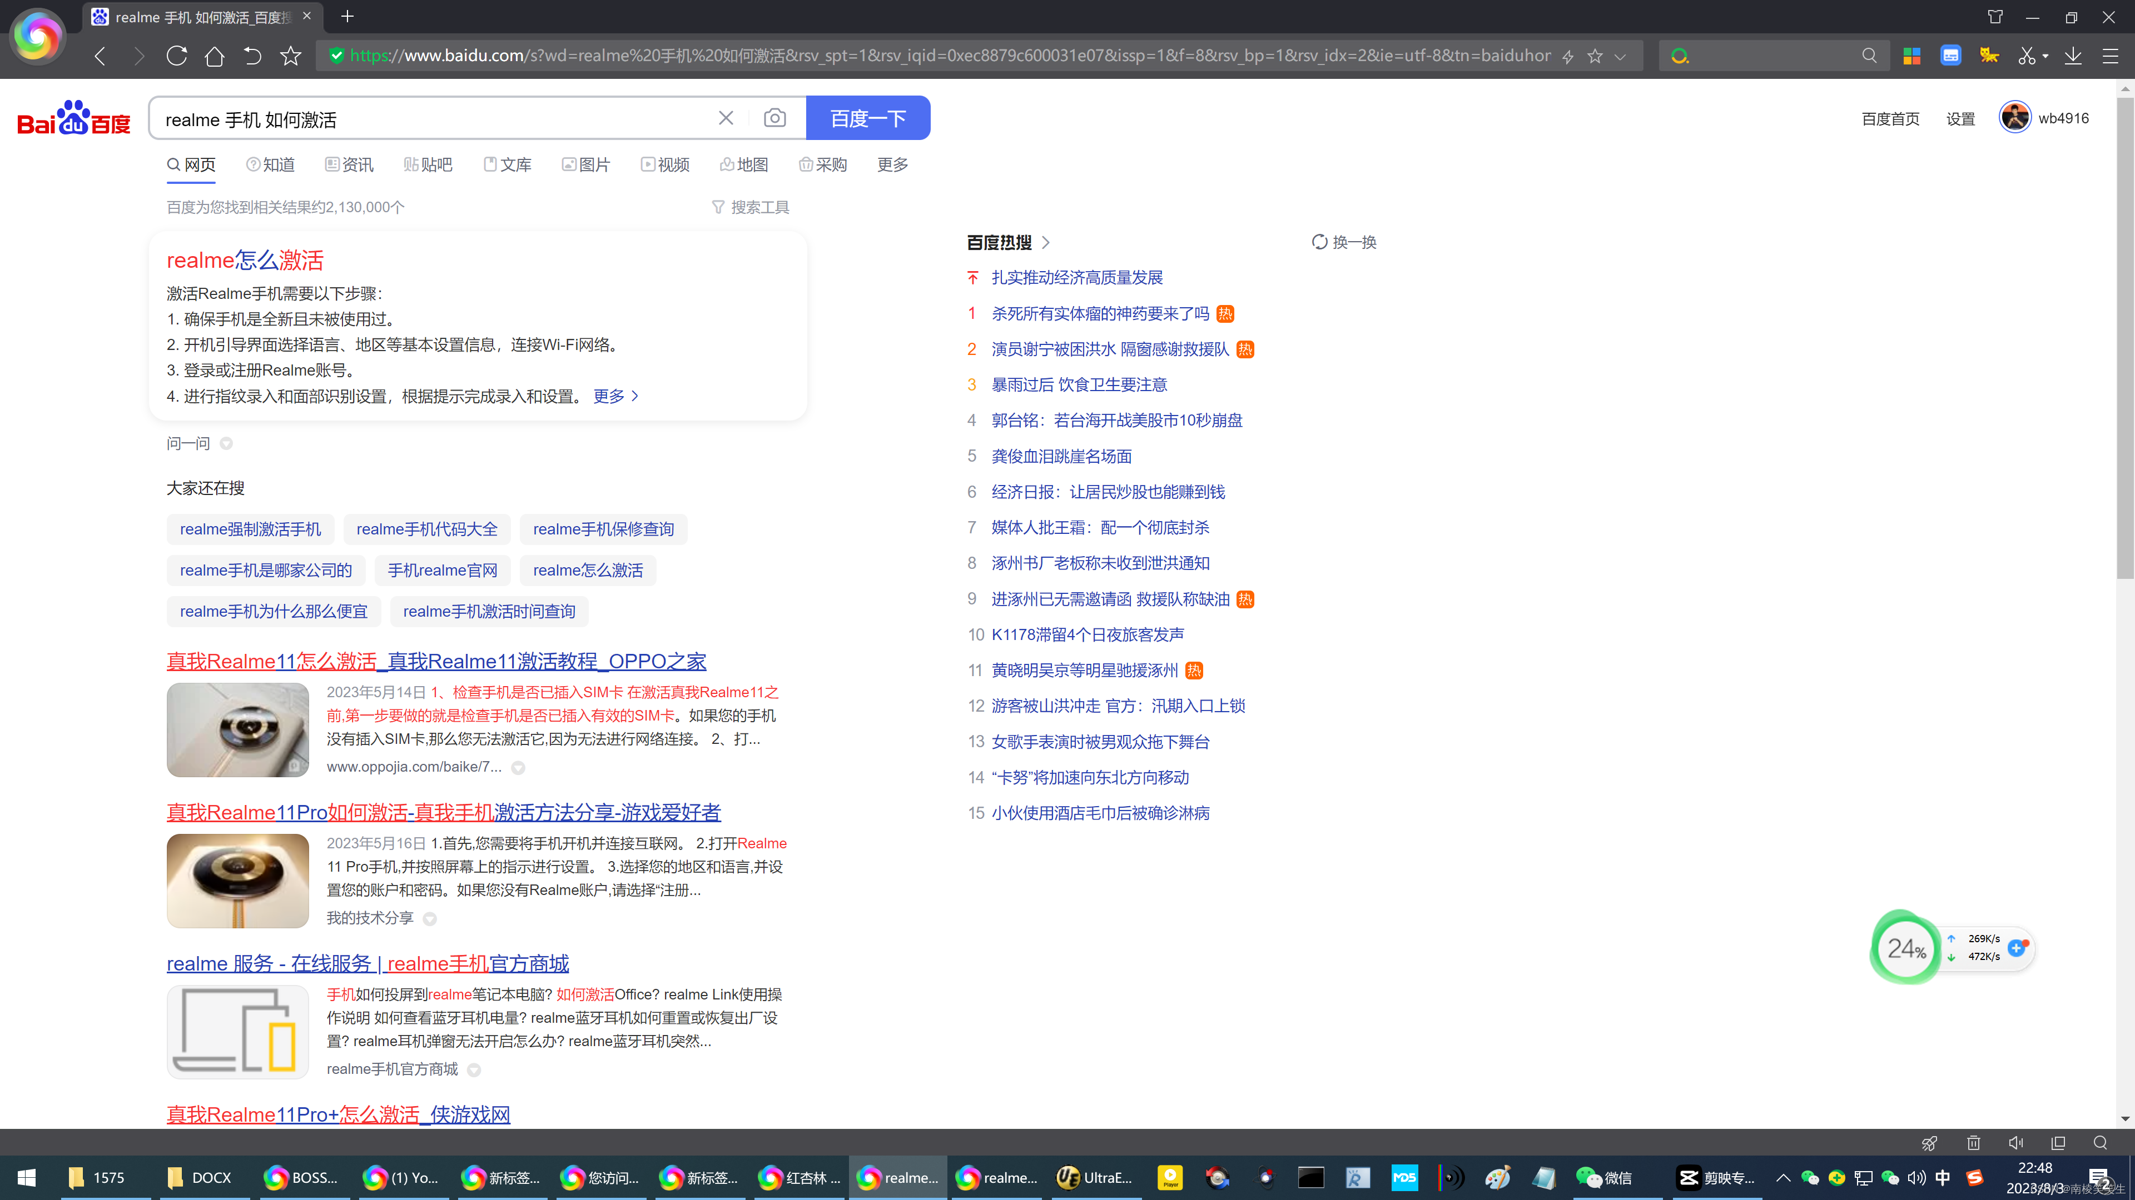Switch to the 图片 search tab
The image size is (2135, 1200).
point(586,165)
